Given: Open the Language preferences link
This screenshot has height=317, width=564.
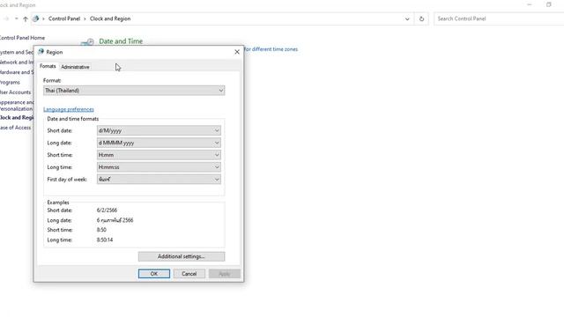Looking at the screenshot, I should click(69, 109).
